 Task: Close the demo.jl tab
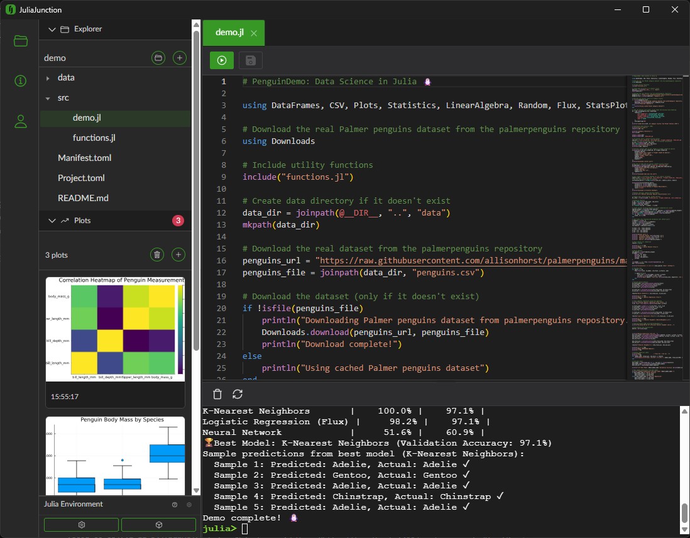point(254,33)
